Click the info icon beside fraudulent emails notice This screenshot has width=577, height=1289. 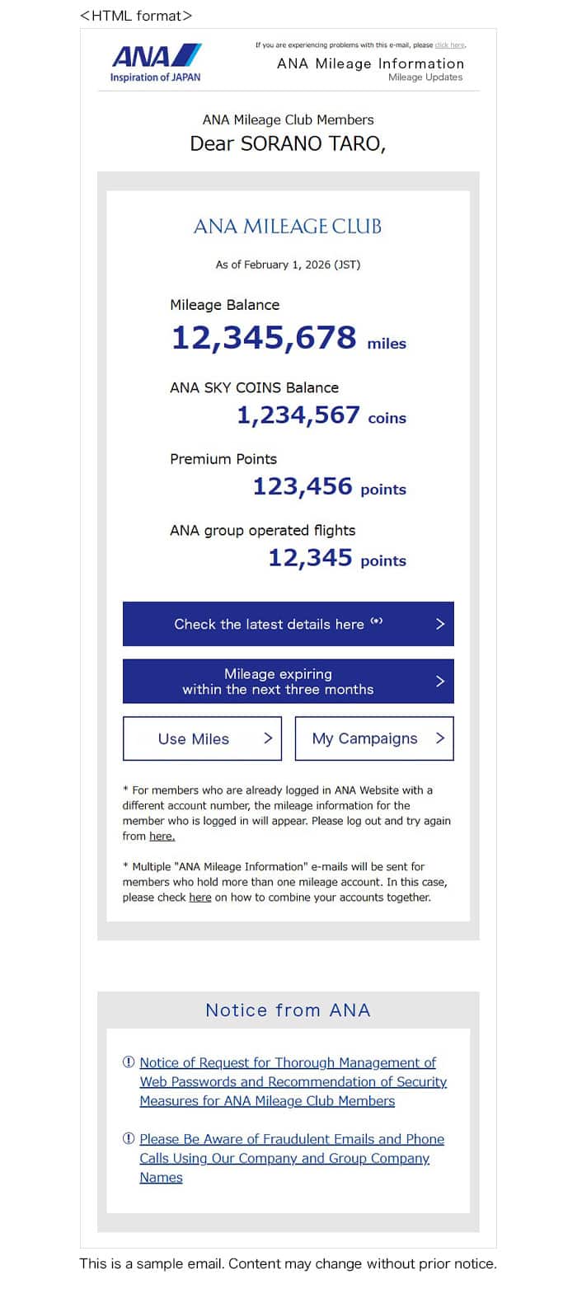(x=129, y=1139)
